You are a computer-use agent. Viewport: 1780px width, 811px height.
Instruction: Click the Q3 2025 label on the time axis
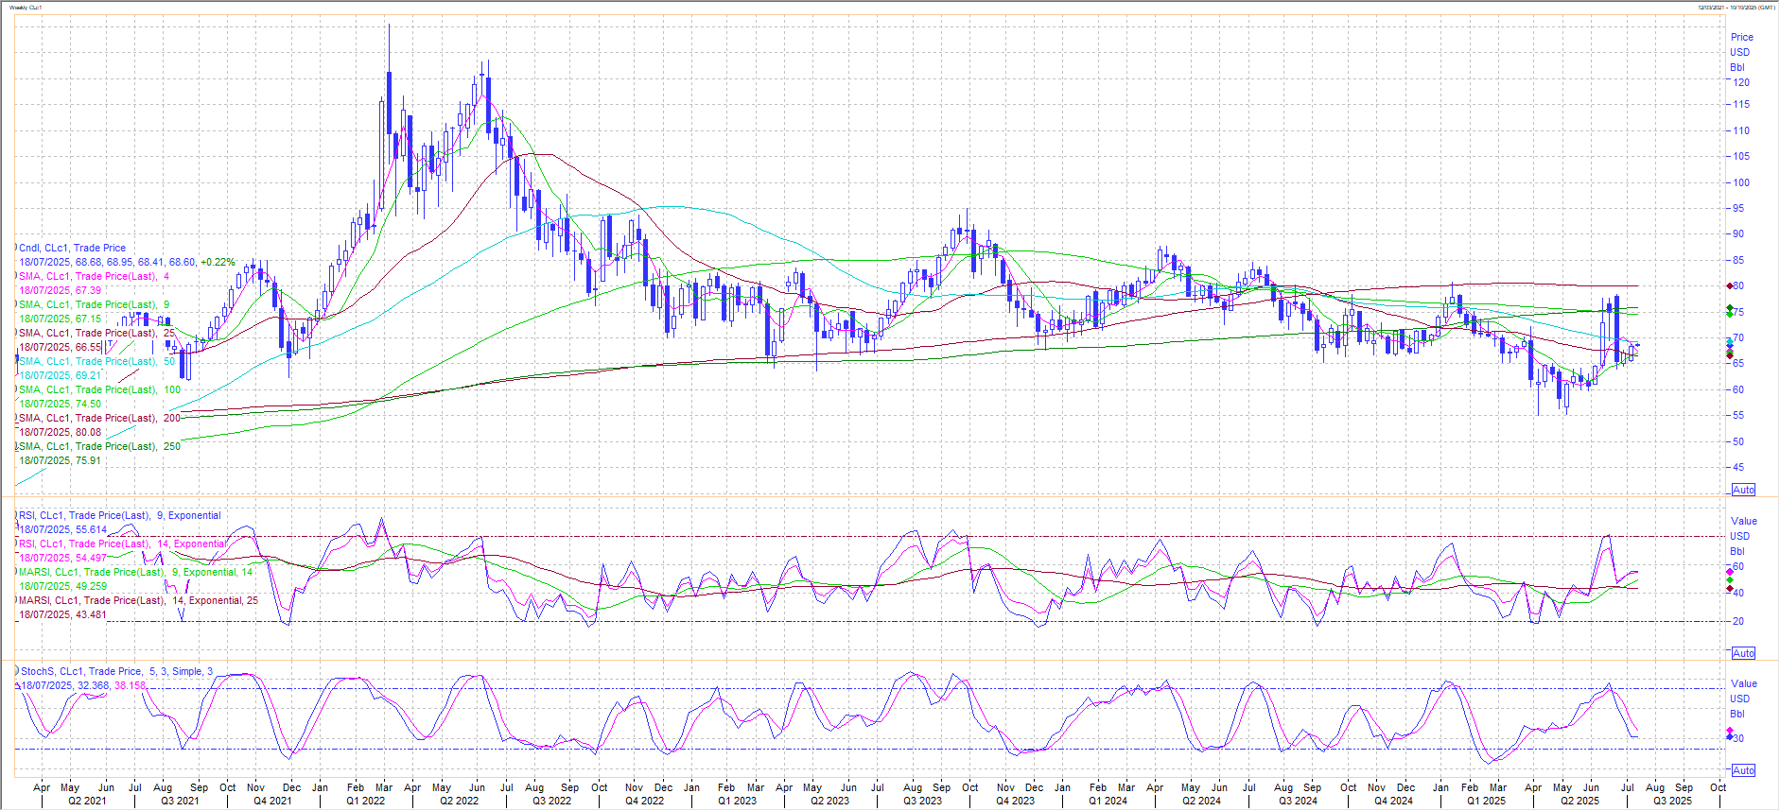click(1672, 801)
